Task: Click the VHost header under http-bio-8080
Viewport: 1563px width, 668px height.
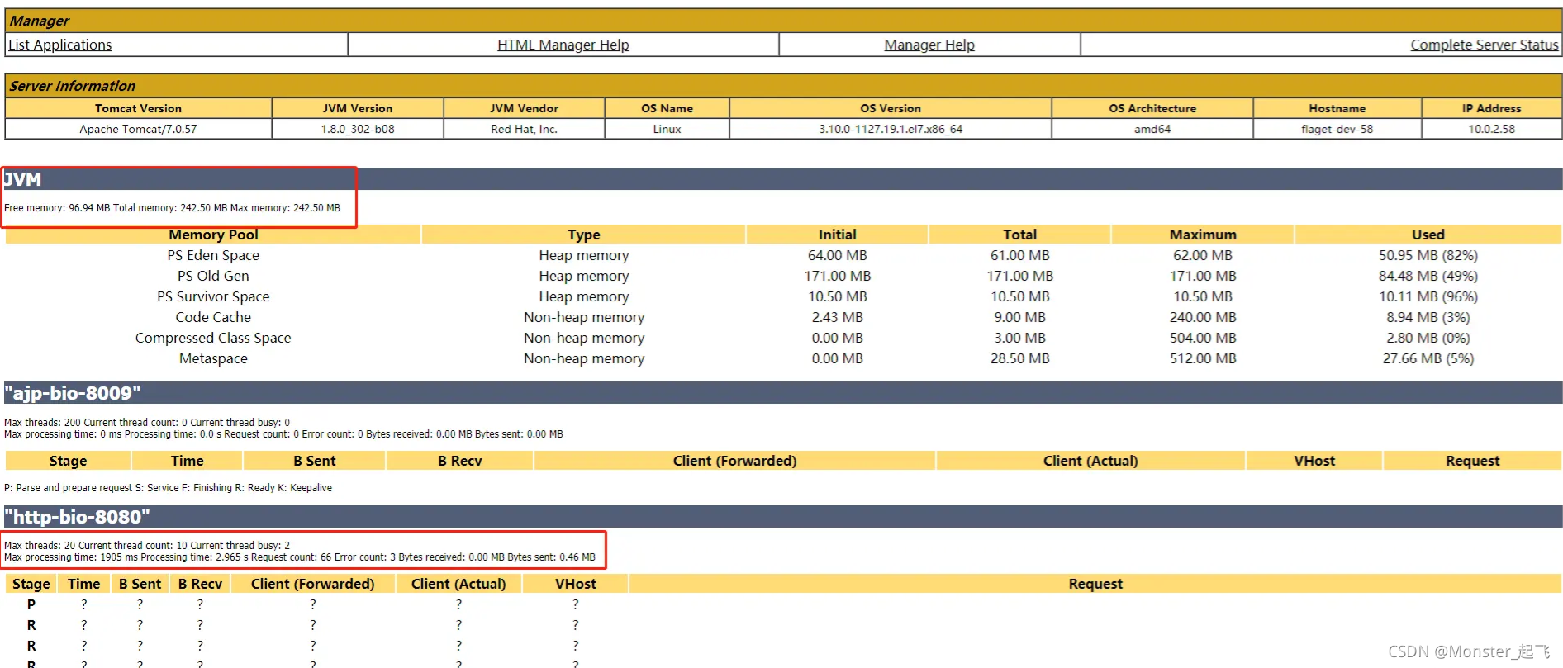Action: click(575, 584)
